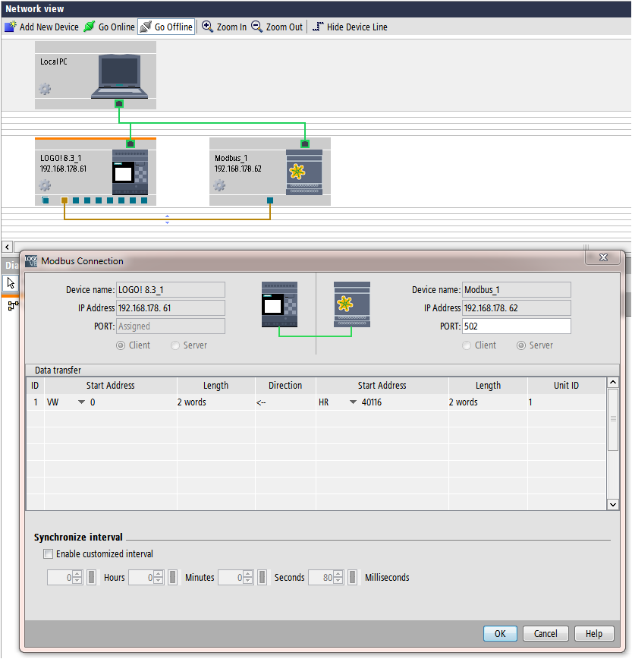Click the slider handle next to Milliseconds
632x659 pixels.
coord(353,578)
